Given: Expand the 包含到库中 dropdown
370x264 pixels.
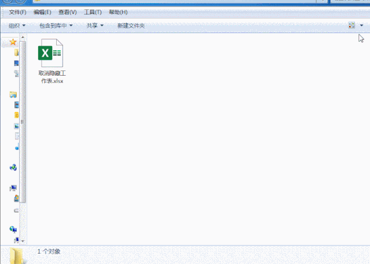Looking at the screenshot, I should (56, 25).
